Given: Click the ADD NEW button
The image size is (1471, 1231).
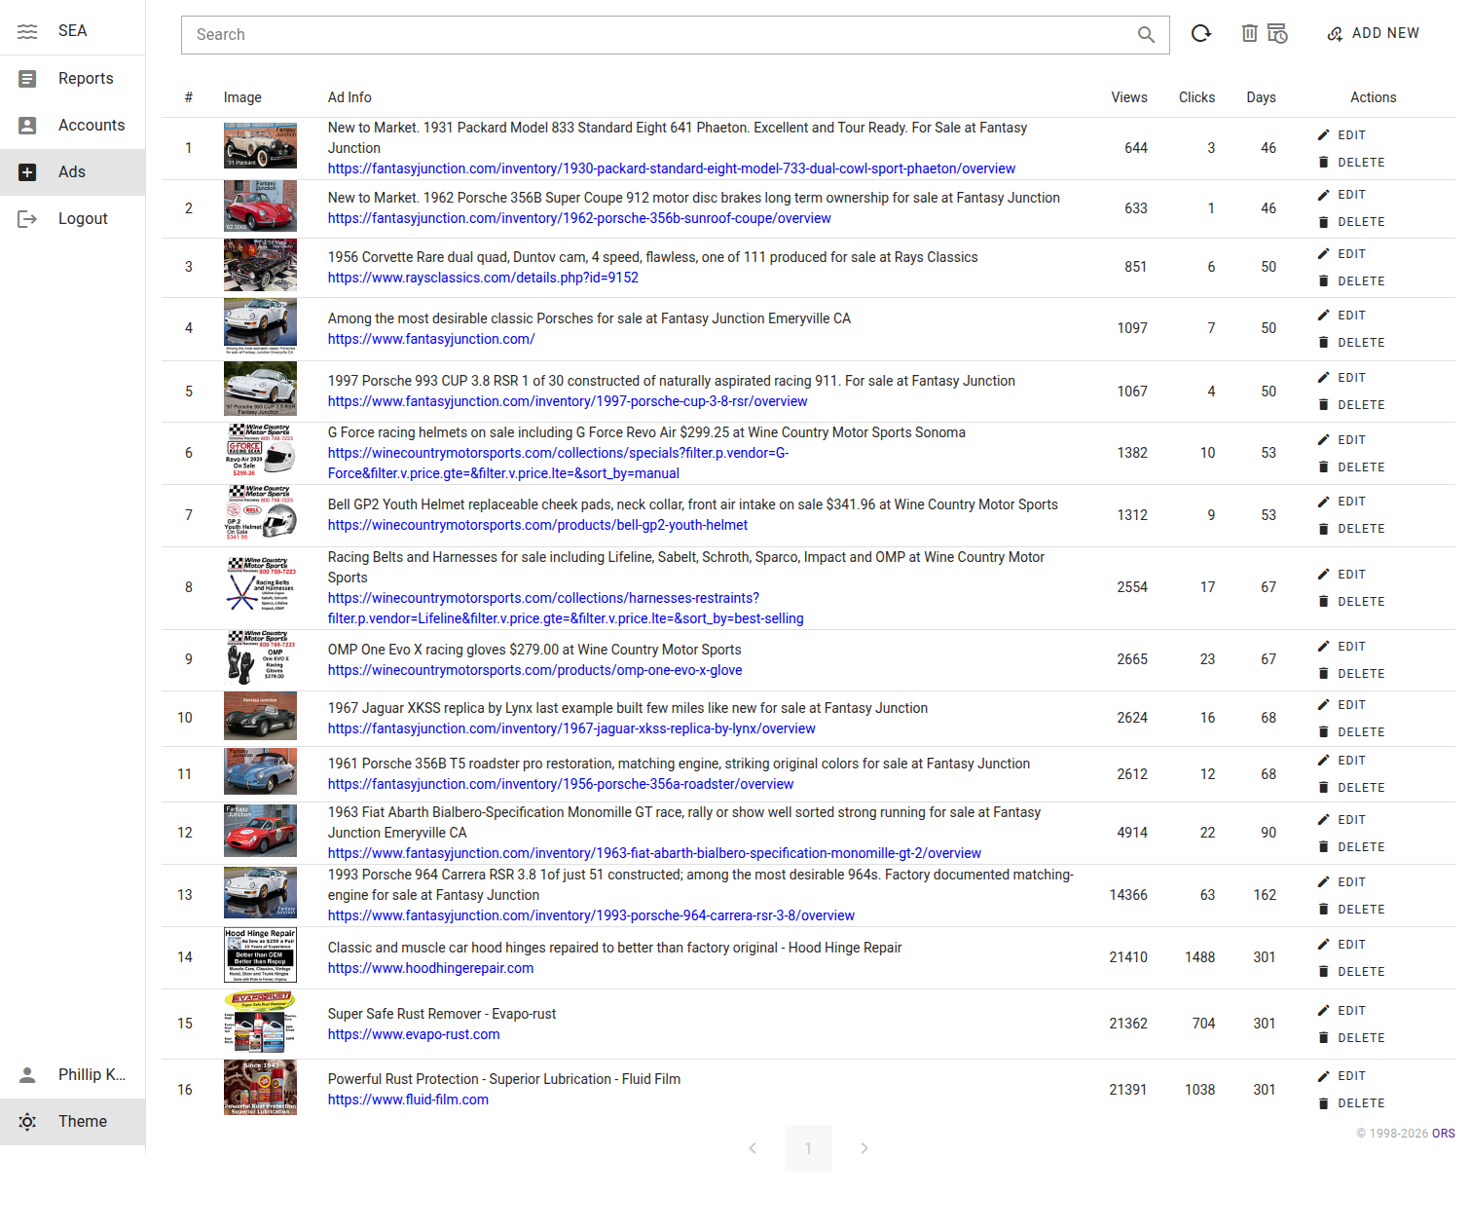Looking at the screenshot, I should coord(1374,32).
